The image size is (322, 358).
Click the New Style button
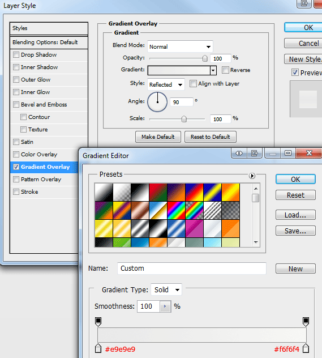pos(303,59)
